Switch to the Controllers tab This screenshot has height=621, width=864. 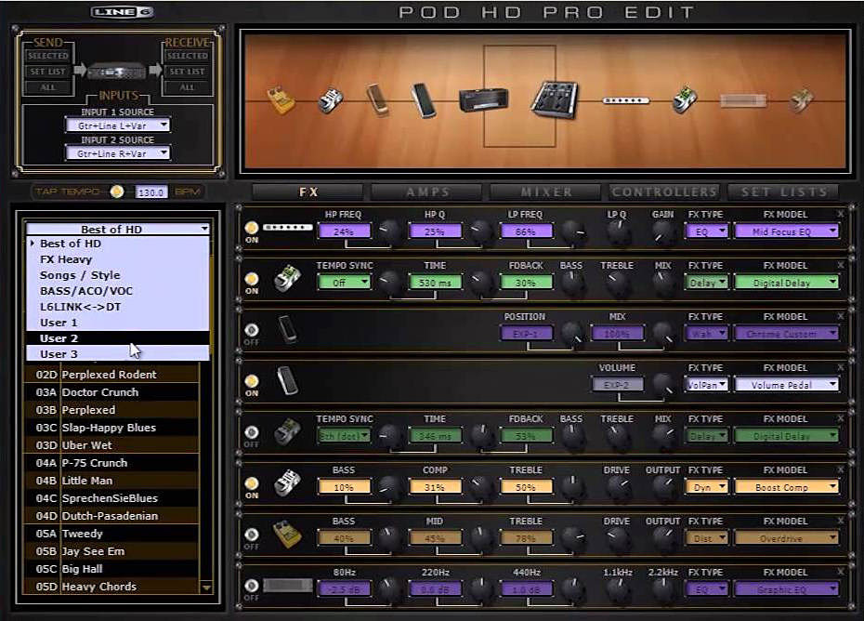(x=664, y=192)
